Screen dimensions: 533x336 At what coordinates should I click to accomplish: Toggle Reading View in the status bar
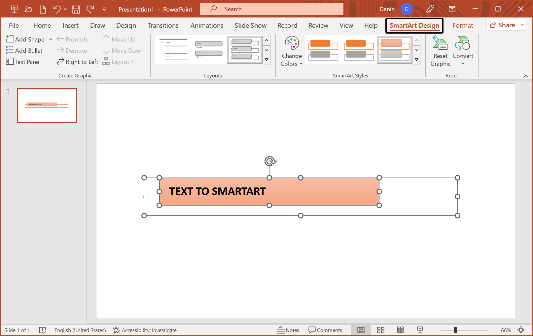pyautogui.click(x=400, y=330)
